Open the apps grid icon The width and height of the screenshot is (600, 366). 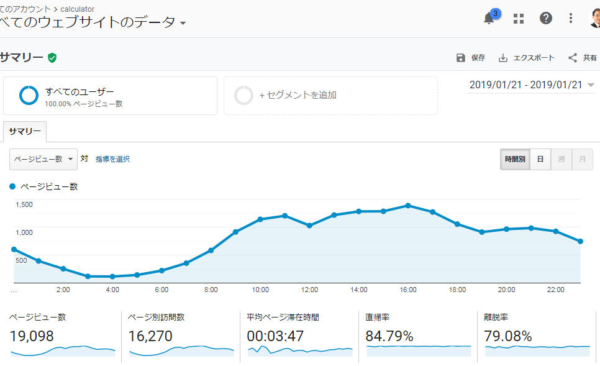[519, 19]
